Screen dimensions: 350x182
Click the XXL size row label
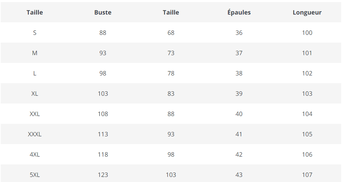pos(35,114)
